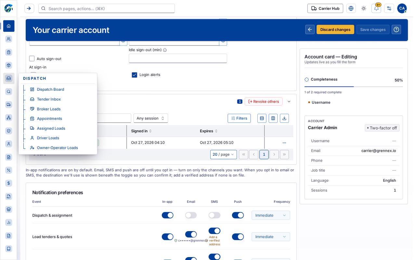The height and width of the screenshot is (260, 416).
Task: Click the Discard changes button
Action: [335, 30]
